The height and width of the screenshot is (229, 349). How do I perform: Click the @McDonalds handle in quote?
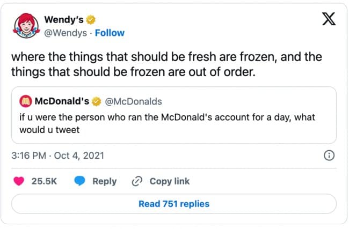tap(133, 101)
